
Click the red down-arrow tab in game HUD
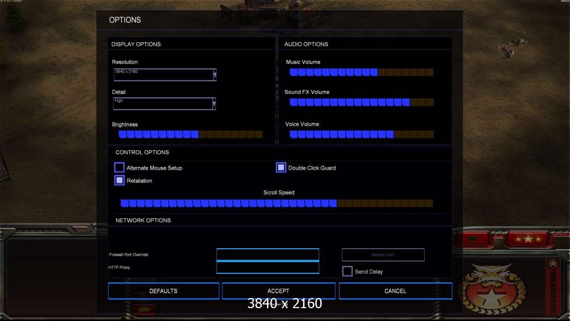473,239
